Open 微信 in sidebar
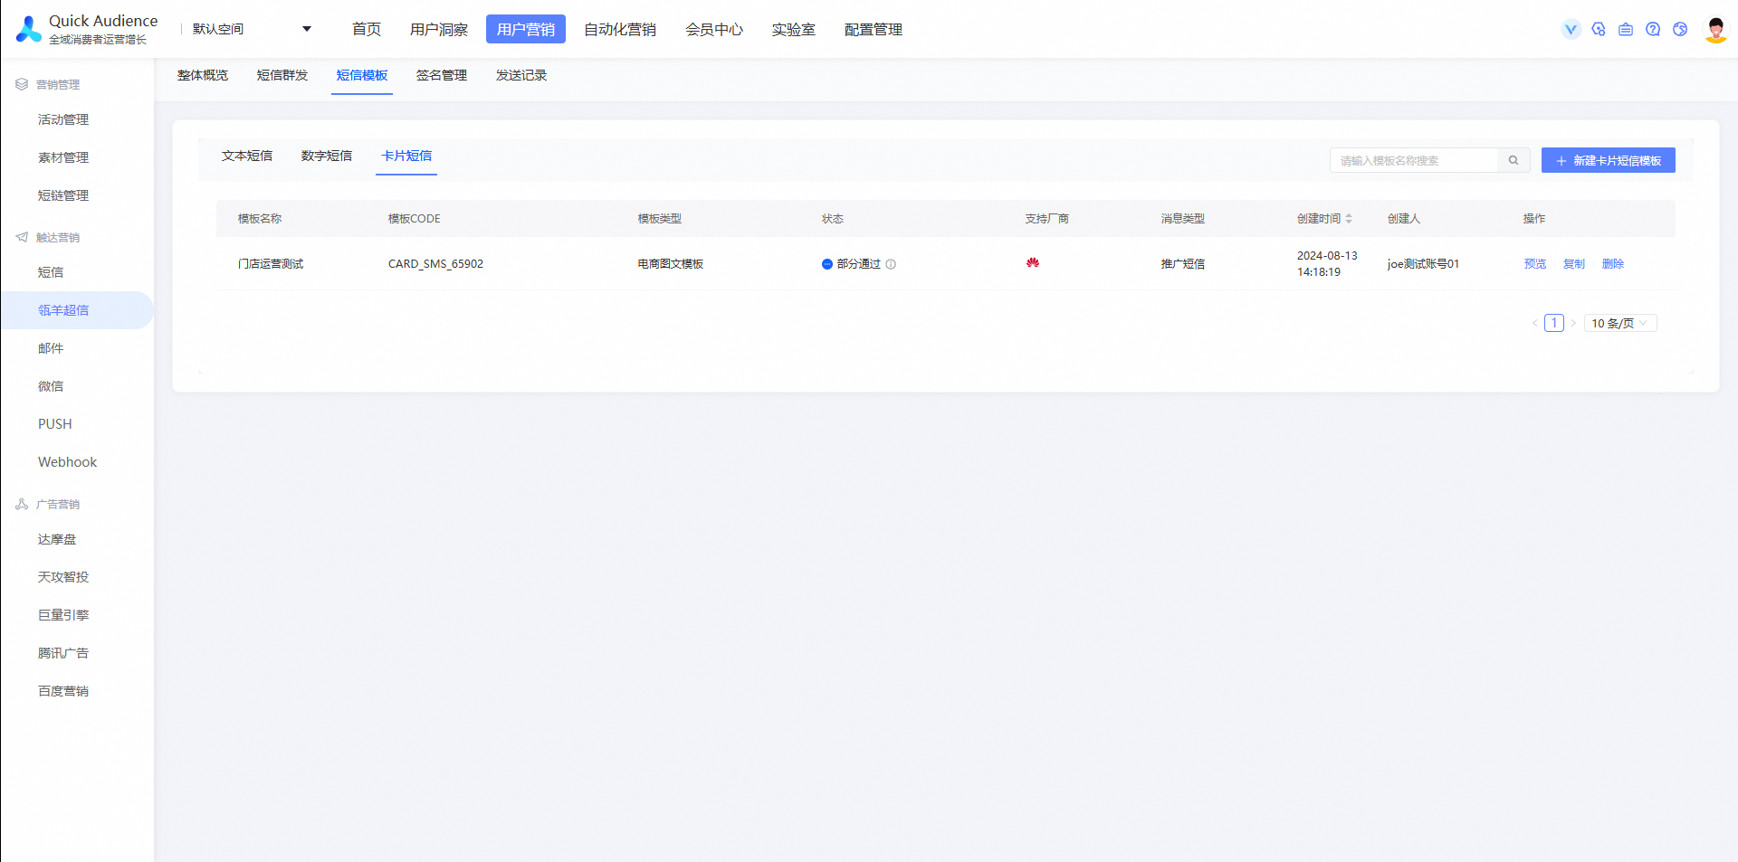Viewport: 1738px width, 862px height. 51,386
